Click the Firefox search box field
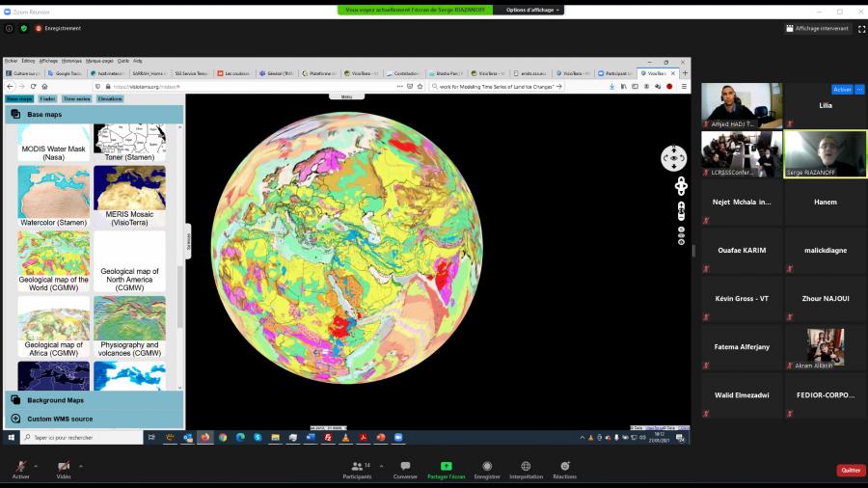868x488 pixels. (497, 86)
